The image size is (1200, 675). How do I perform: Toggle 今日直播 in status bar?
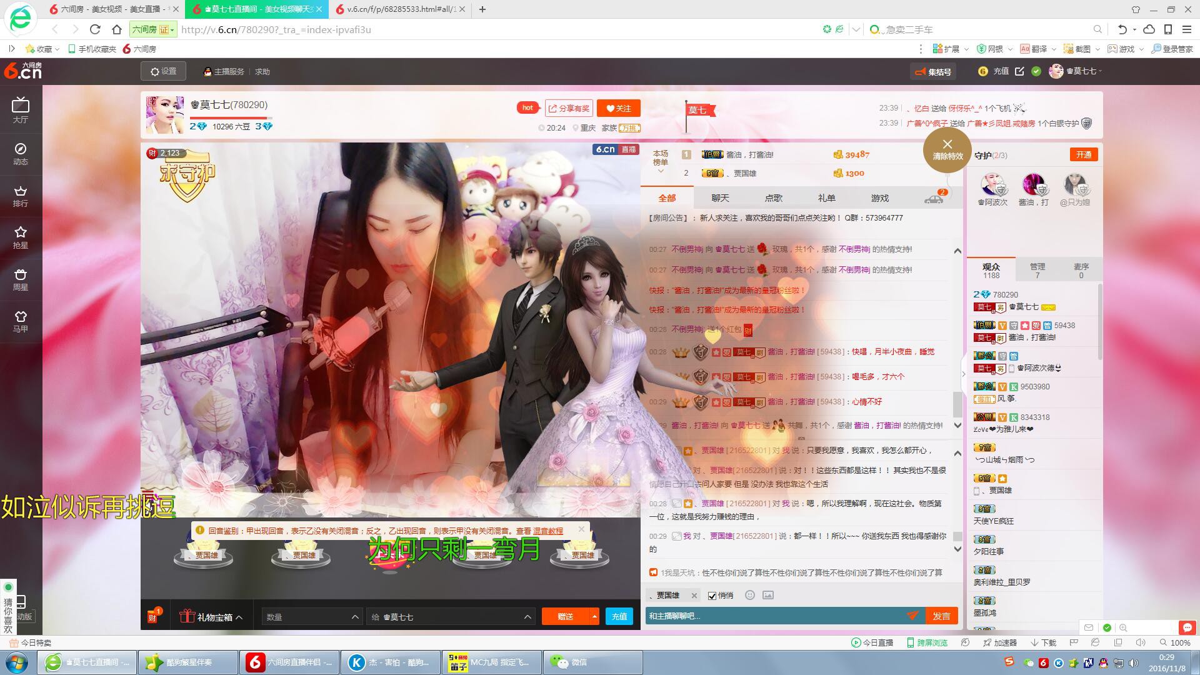pyautogui.click(x=872, y=642)
